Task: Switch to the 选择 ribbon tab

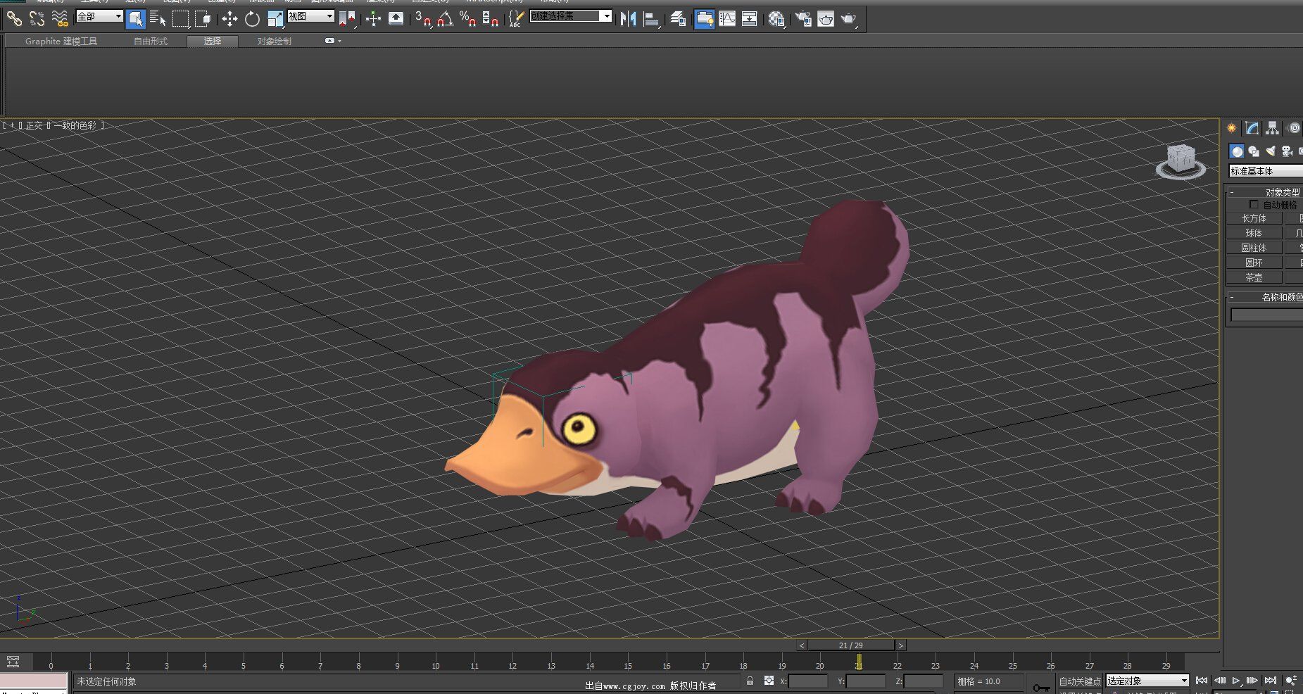Action: point(213,42)
